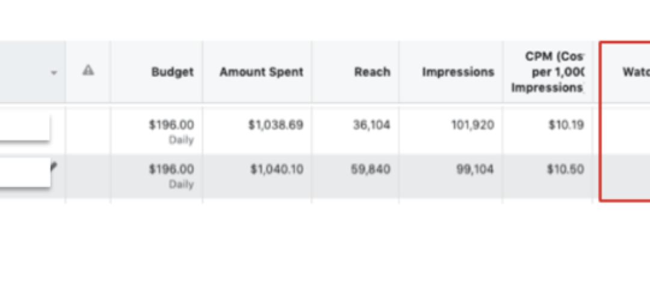The image size is (650, 282).
Task: Select the 99,104 impressions cell
Action: 475,170
